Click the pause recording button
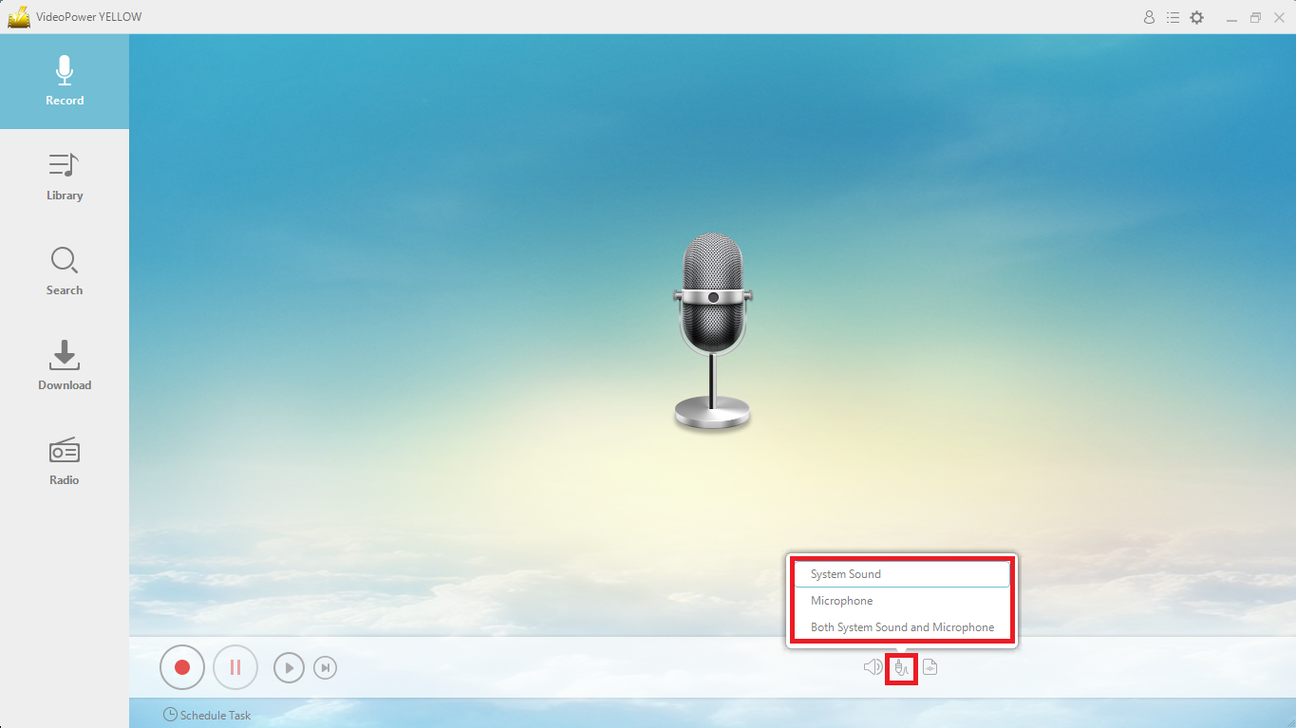 click(x=235, y=667)
